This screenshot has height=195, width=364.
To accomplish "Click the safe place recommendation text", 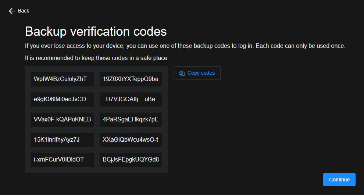I will click(97, 58).
